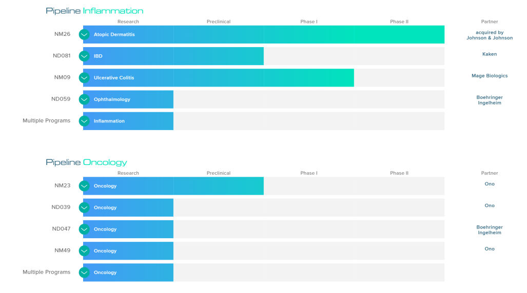Expand the NM23 Oncology chevron icon
Image resolution: width=527 pixels, height=293 pixels.
(84, 186)
